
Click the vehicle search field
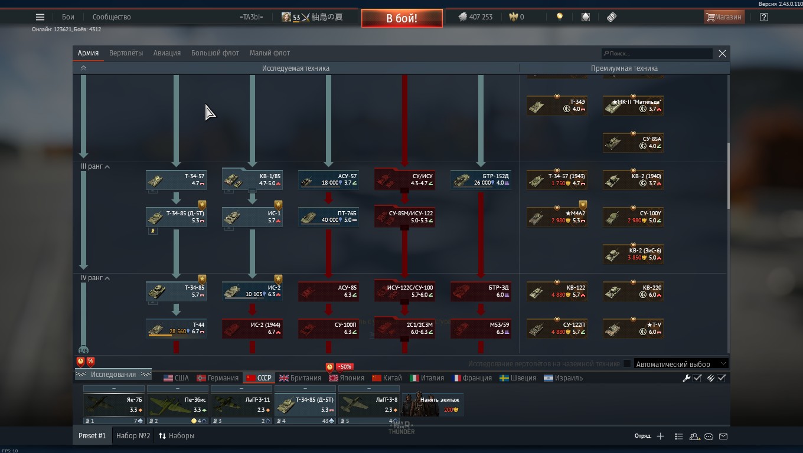pos(657,54)
